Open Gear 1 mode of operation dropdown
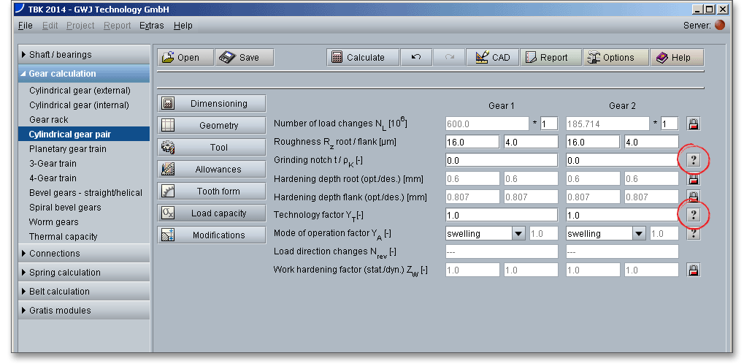The height and width of the screenshot is (364, 744). tap(518, 233)
